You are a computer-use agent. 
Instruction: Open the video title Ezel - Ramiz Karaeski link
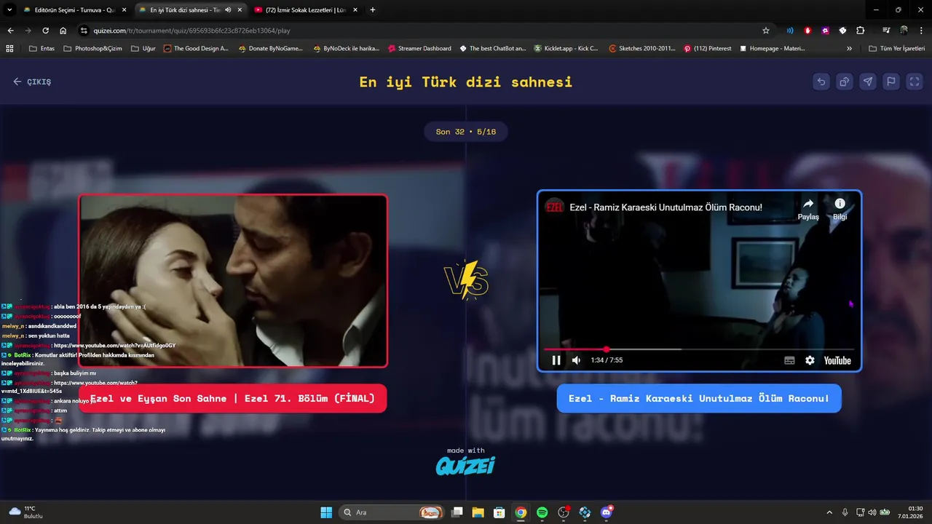pos(666,207)
